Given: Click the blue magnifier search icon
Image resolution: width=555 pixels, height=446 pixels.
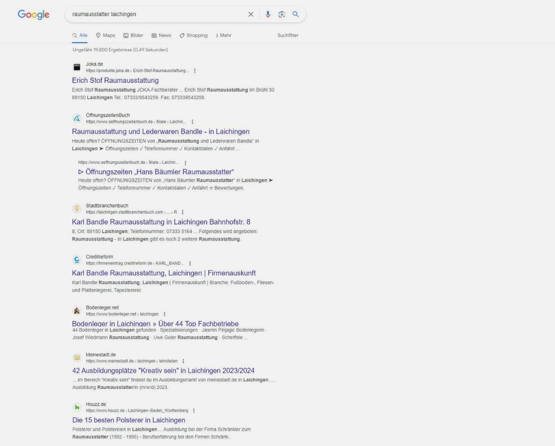Looking at the screenshot, I should tap(295, 14).
